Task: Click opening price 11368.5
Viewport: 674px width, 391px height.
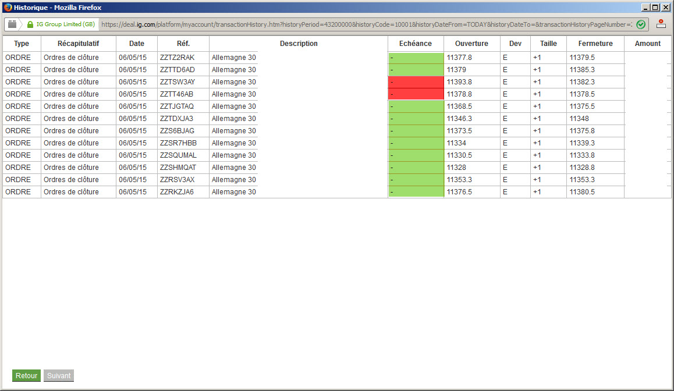Action: pos(459,106)
